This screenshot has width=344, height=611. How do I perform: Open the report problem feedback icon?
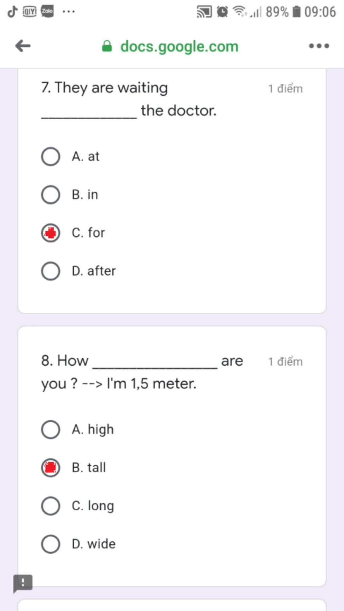[x=23, y=583]
